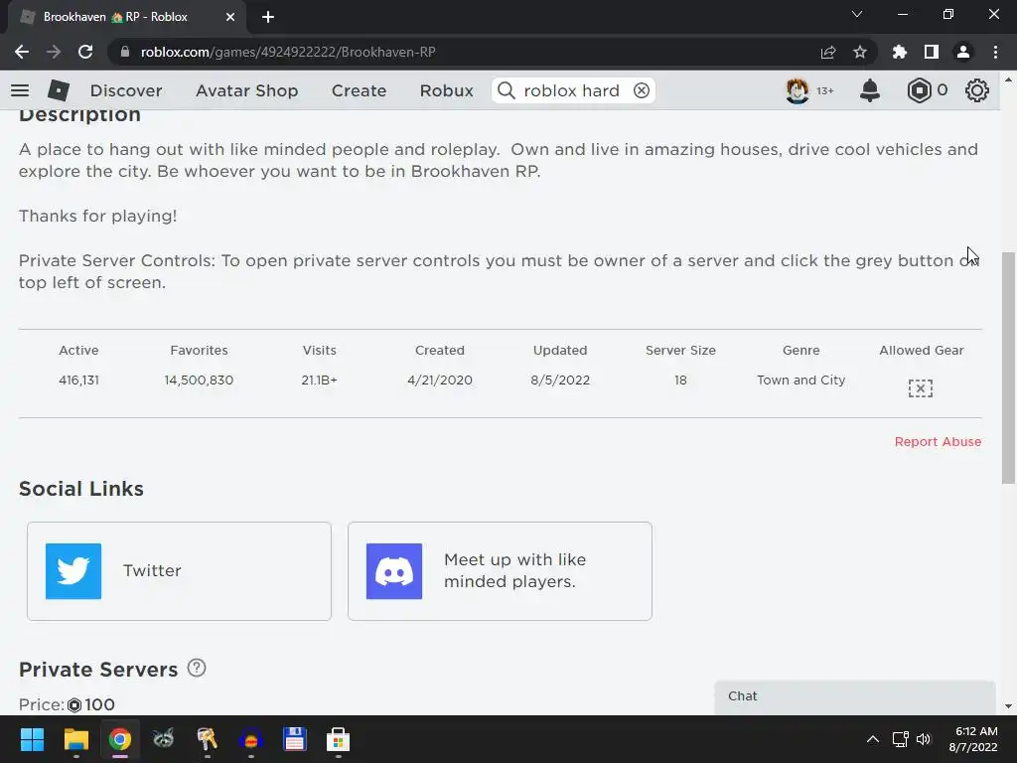
Task: Reload the Roblox page
Action: (85, 52)
